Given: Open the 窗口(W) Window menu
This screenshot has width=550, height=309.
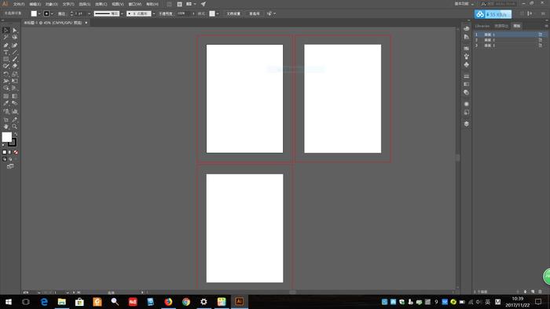Looking at the screenshot, I should pos(134,4).
